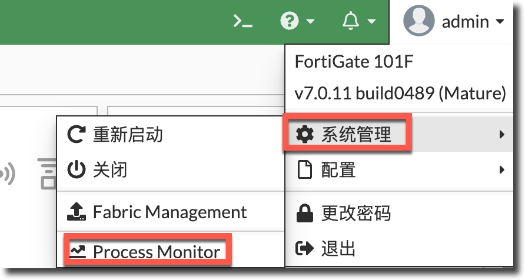
Task: Open the notifications bell icon
Action: click(x=351, y=22)
